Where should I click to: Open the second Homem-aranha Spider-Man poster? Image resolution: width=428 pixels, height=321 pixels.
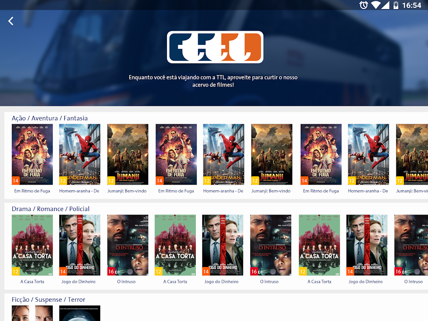223,154
